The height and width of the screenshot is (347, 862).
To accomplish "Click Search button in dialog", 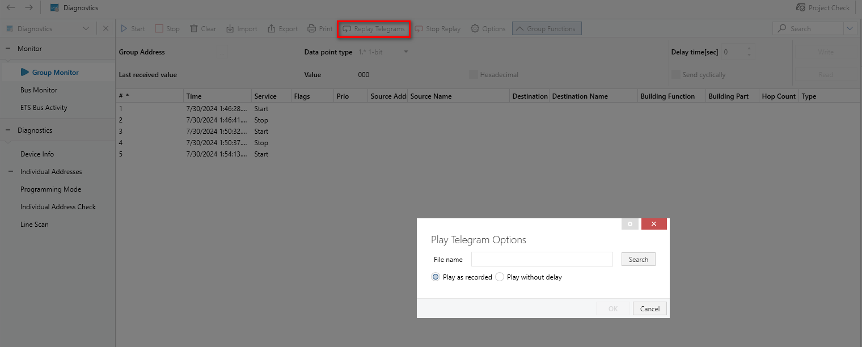I will click(x=638, y=259).
